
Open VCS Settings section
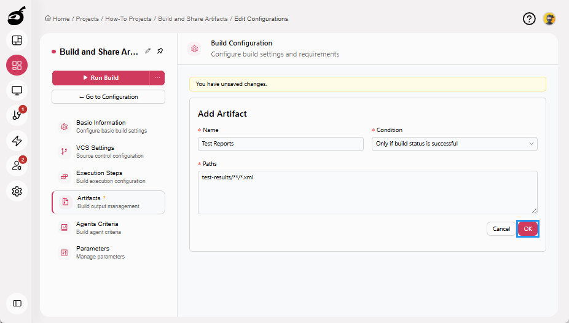(108, 152)
